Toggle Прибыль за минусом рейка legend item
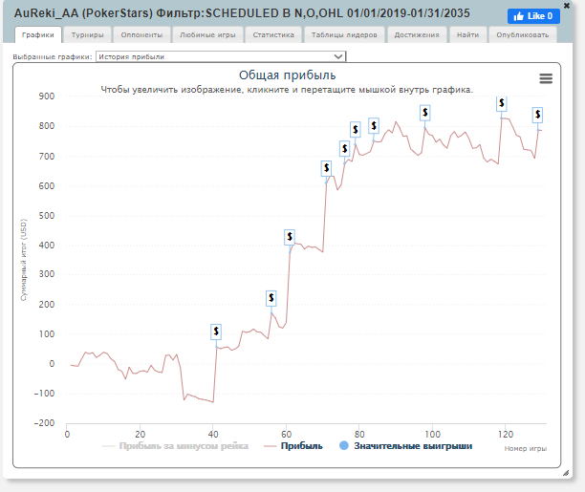 (x=175, y=446)
